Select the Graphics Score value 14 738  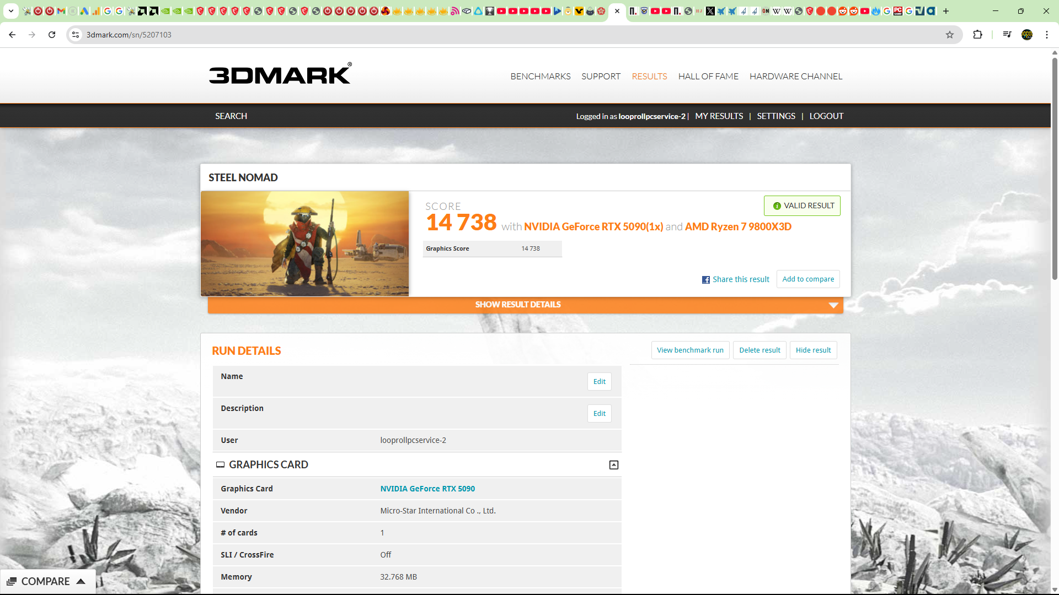pyautogui.click(x=530, y=249)
